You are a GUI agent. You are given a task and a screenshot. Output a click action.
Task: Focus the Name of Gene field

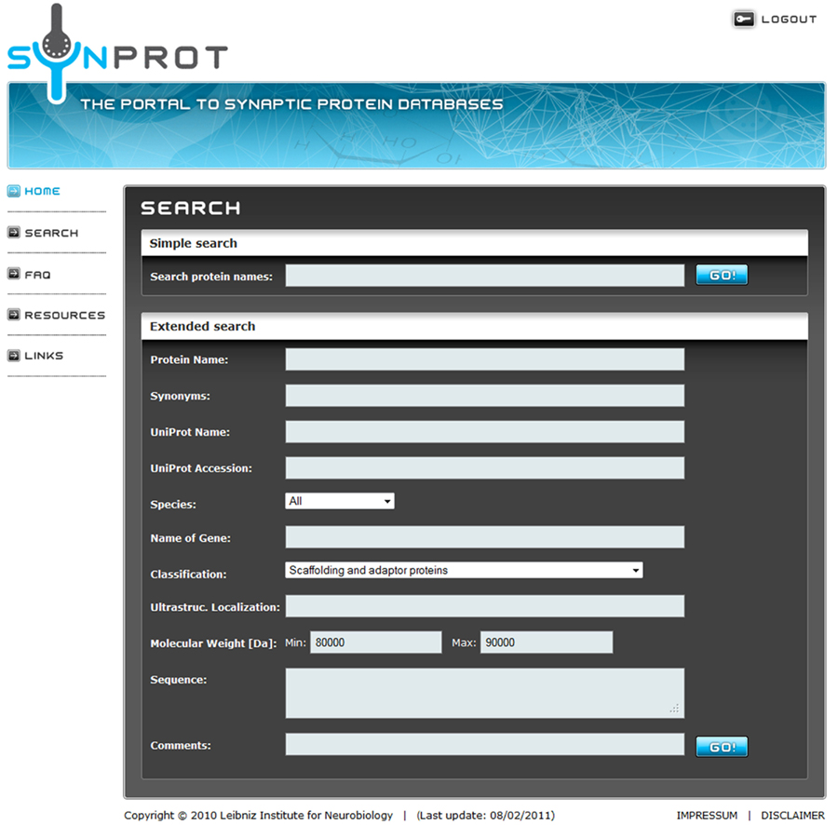485,537
